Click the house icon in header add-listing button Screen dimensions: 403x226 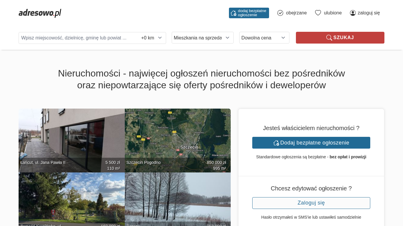pos(233,13)
